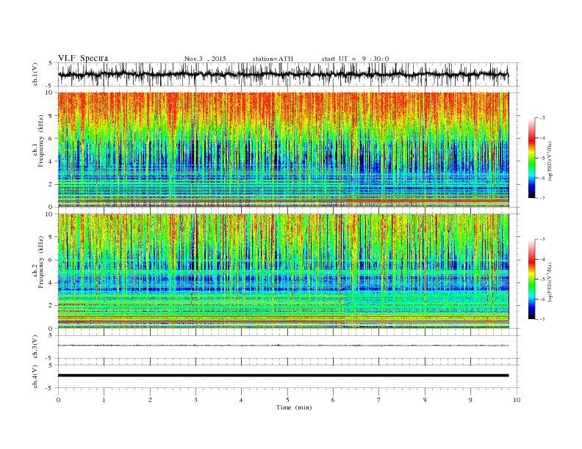Viewport: 582px width, 449px height.
Task: Click the time axis tick label "6"
Action: click(333, 400)
